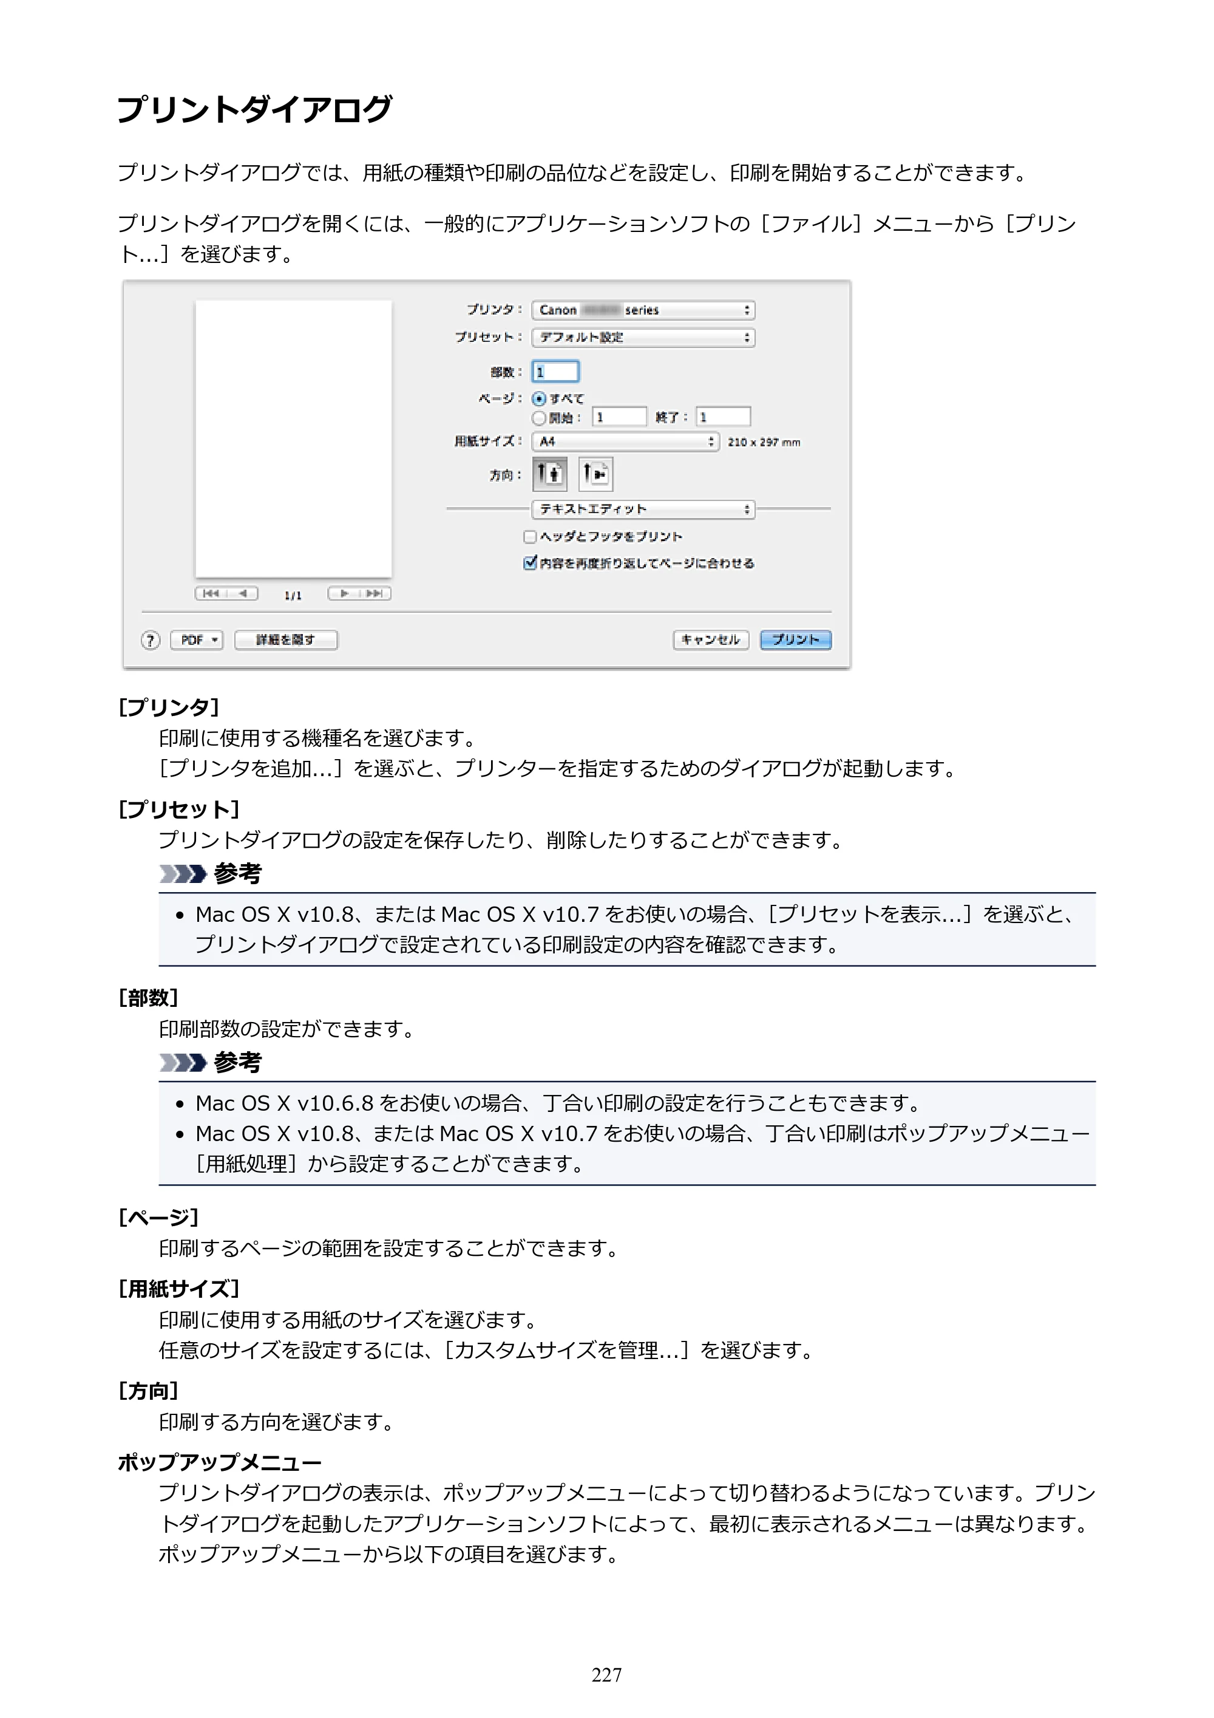
Task: Select the 開始 page range radio button
Action: 538,418
